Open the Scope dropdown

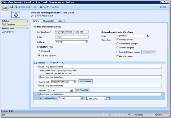pos(147,35)
